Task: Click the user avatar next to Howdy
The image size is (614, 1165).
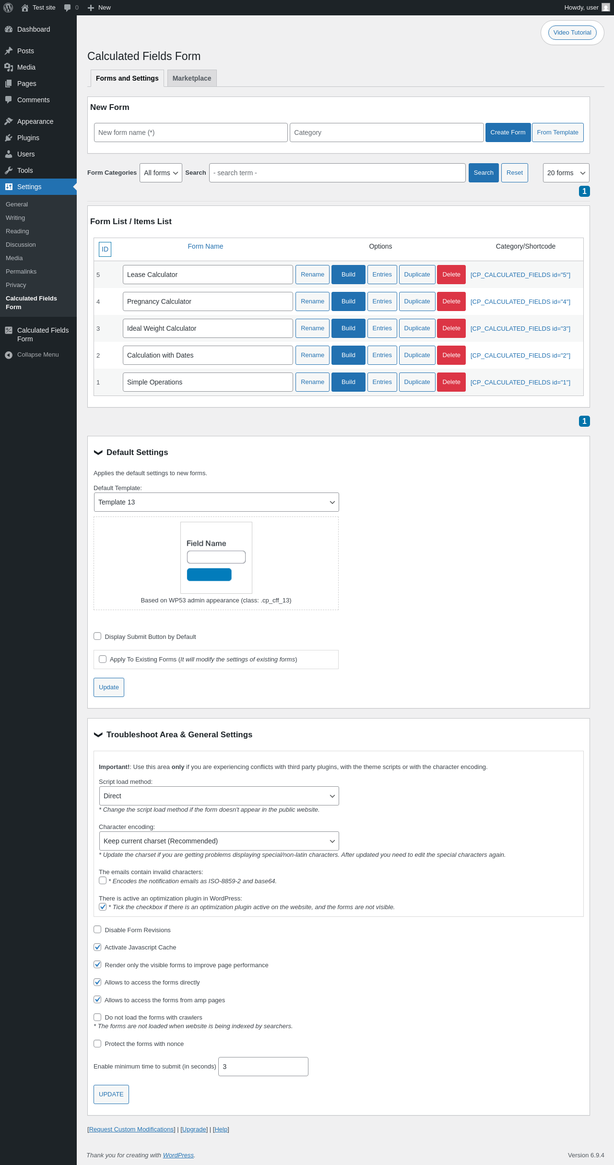Action: point(606,8)
